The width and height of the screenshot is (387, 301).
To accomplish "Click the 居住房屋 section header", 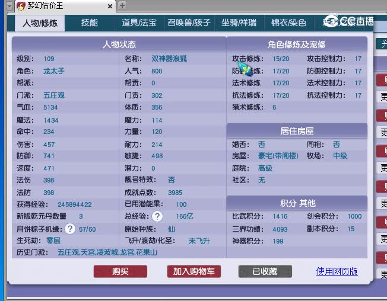I will pyautogui.click(x=297, y=131).
